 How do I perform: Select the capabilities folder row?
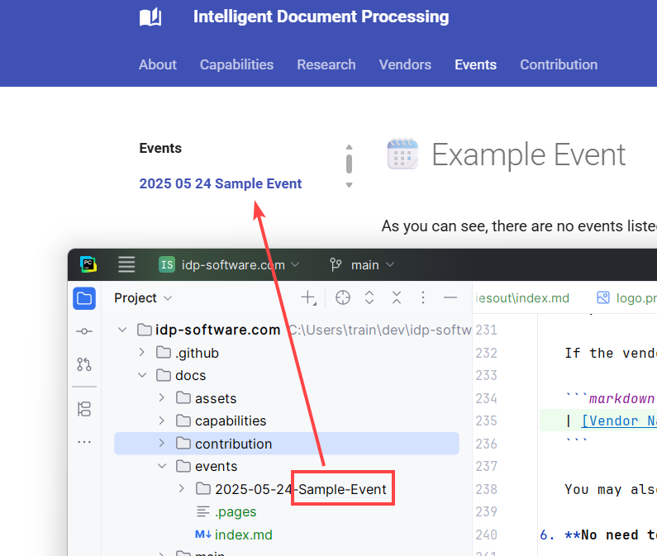(287, 421)
